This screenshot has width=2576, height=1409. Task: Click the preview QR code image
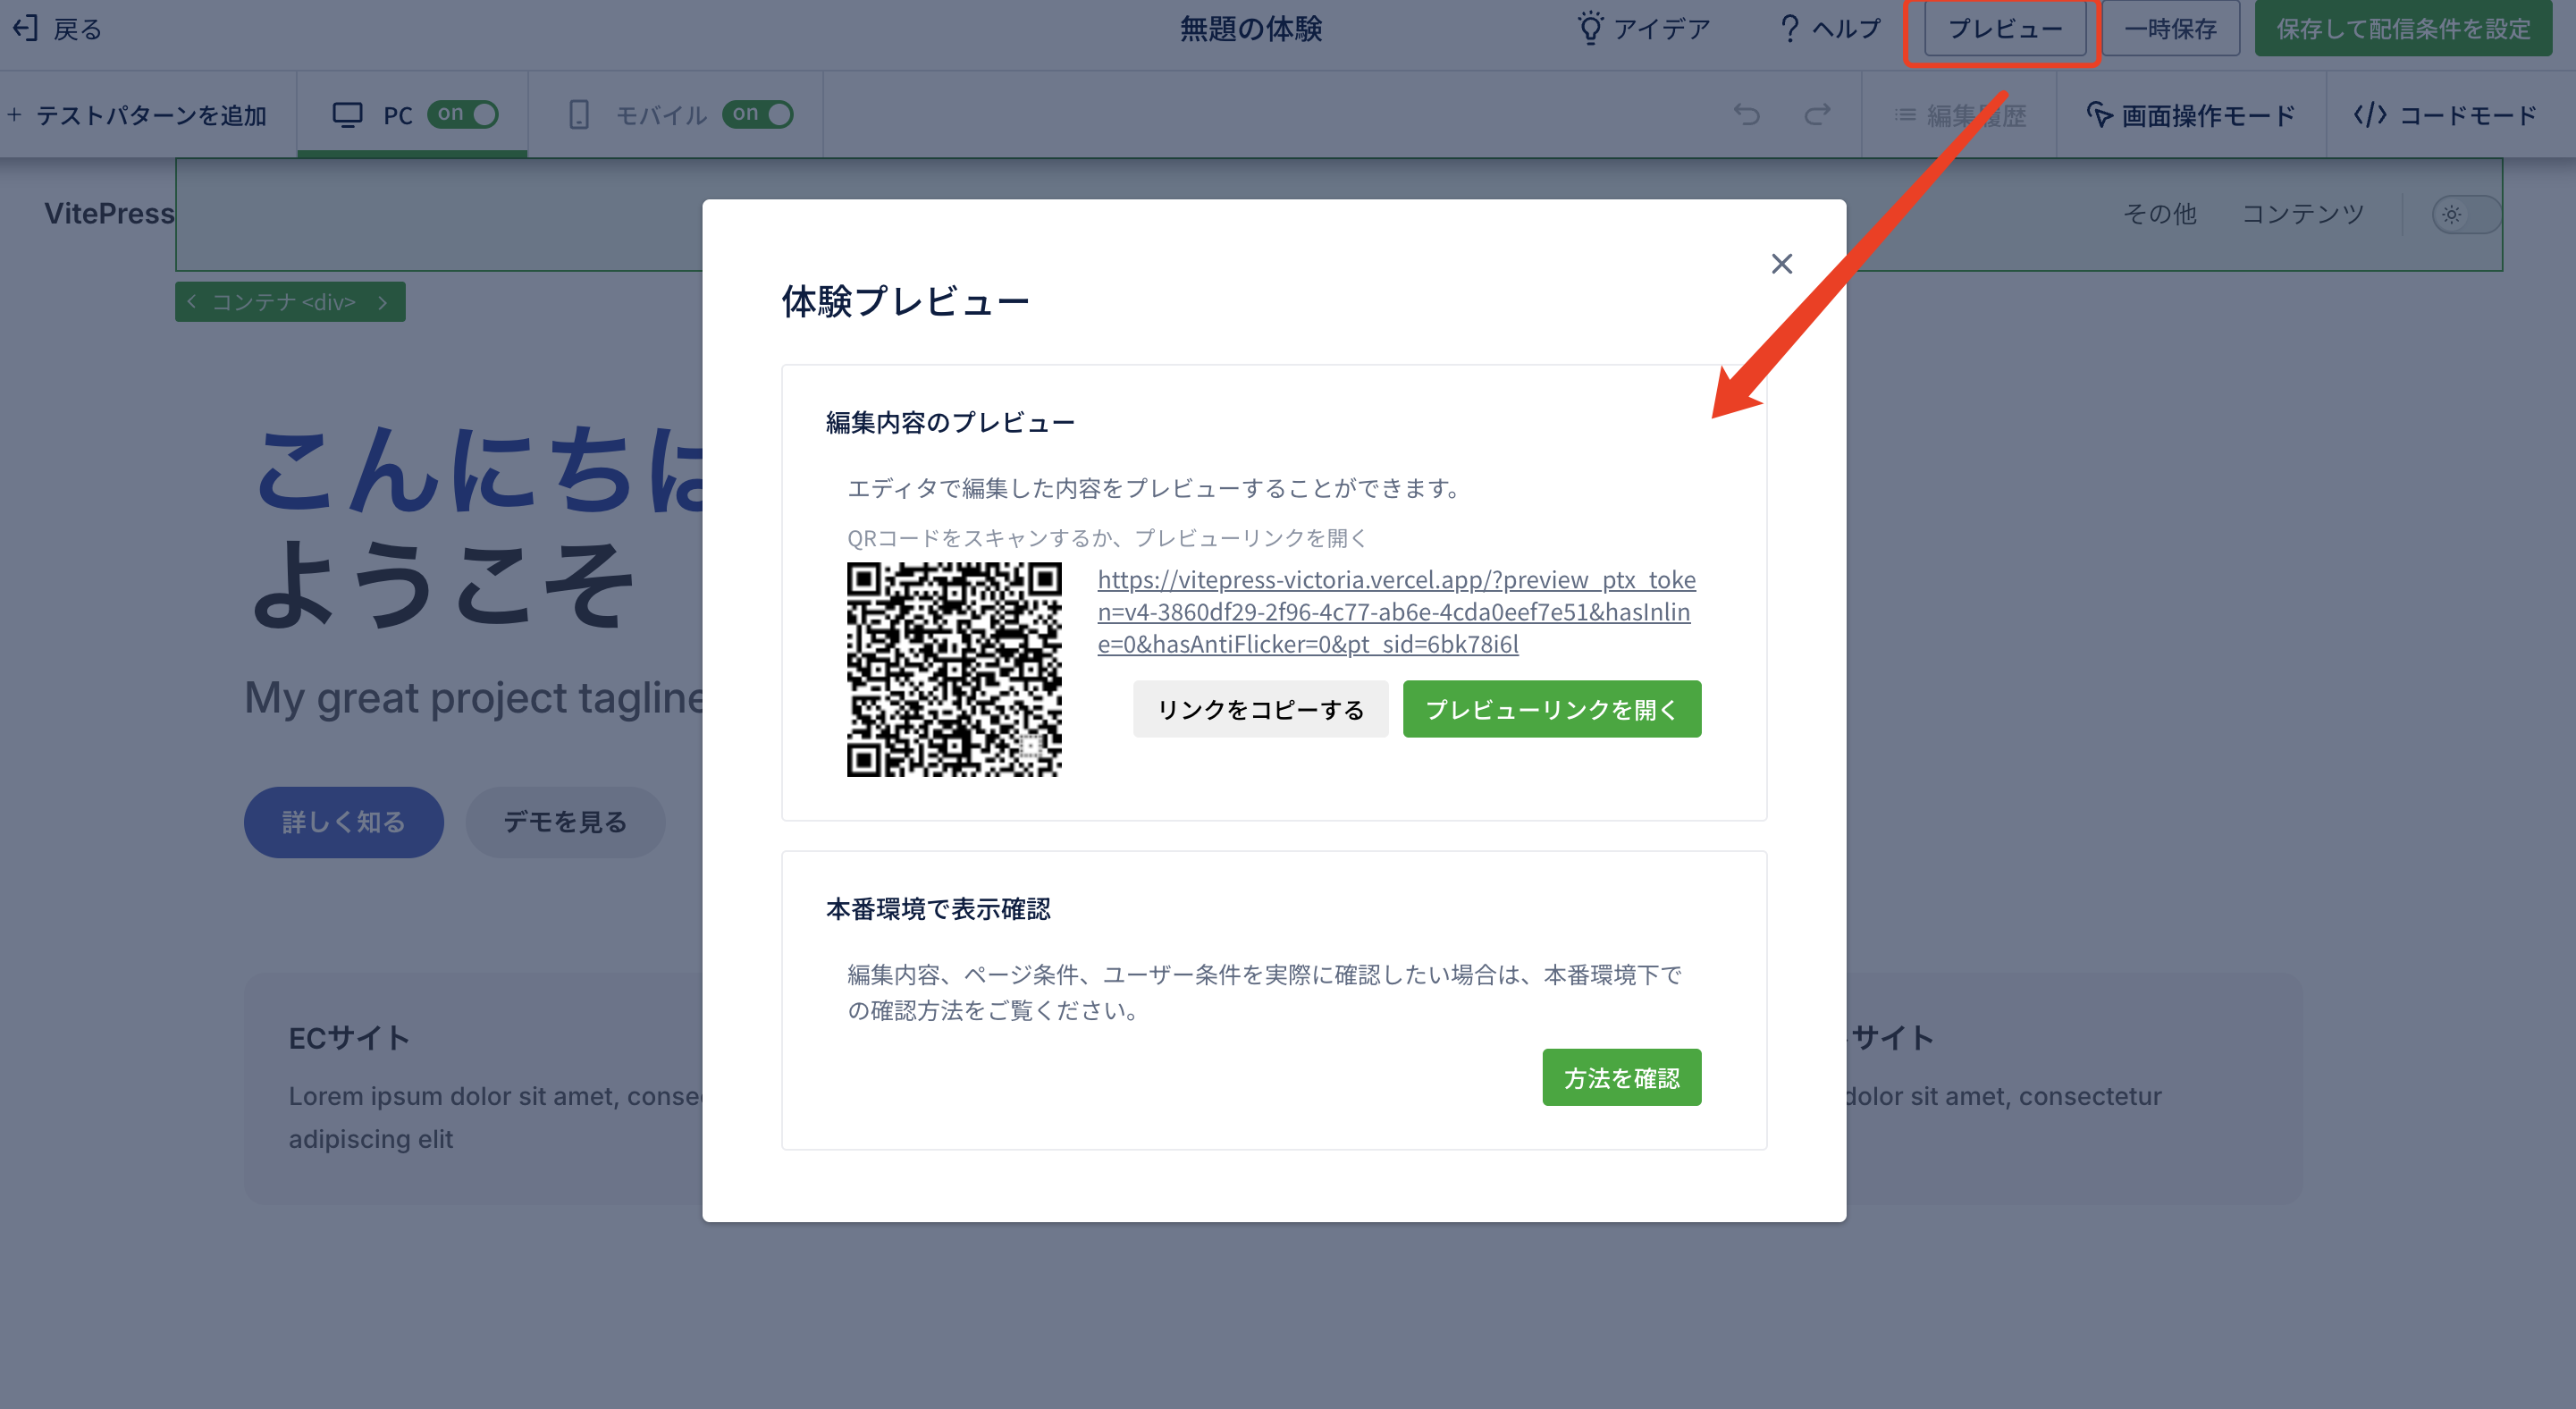click(x=953, y=669)
